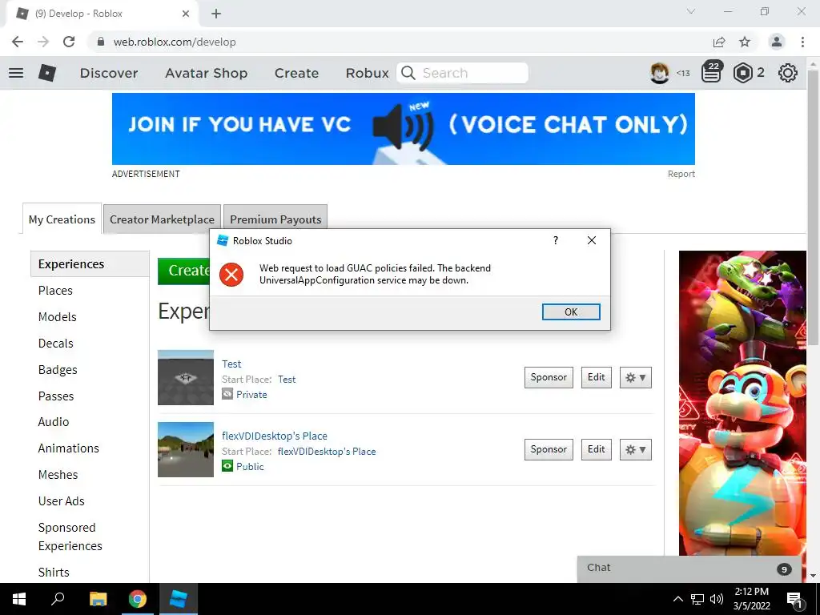The image size is (820, 615).
Task: Open the avatar profile icon
Action: [660, 73]
